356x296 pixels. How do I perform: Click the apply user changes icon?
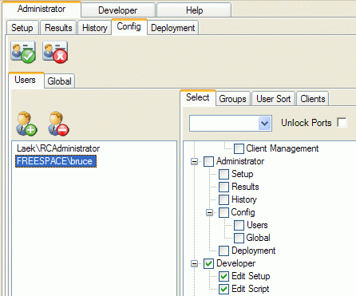point(23,52)
